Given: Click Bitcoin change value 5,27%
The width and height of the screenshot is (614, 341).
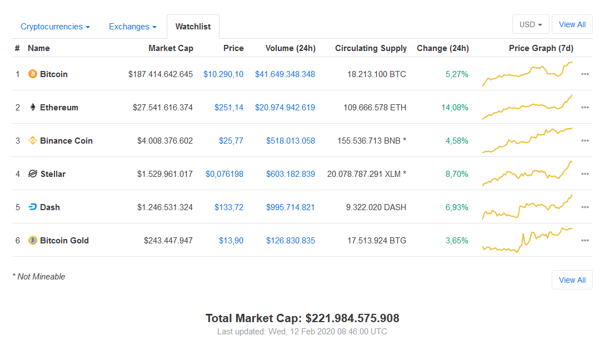Looking at the screenshot, I should click(x=457, y=74).
